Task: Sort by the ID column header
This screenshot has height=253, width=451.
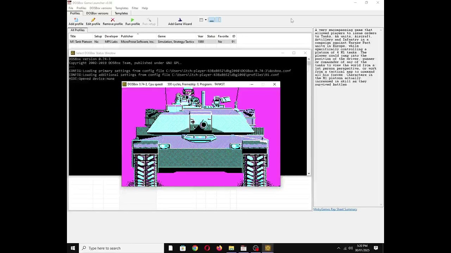Action: [x=233, y=36]
